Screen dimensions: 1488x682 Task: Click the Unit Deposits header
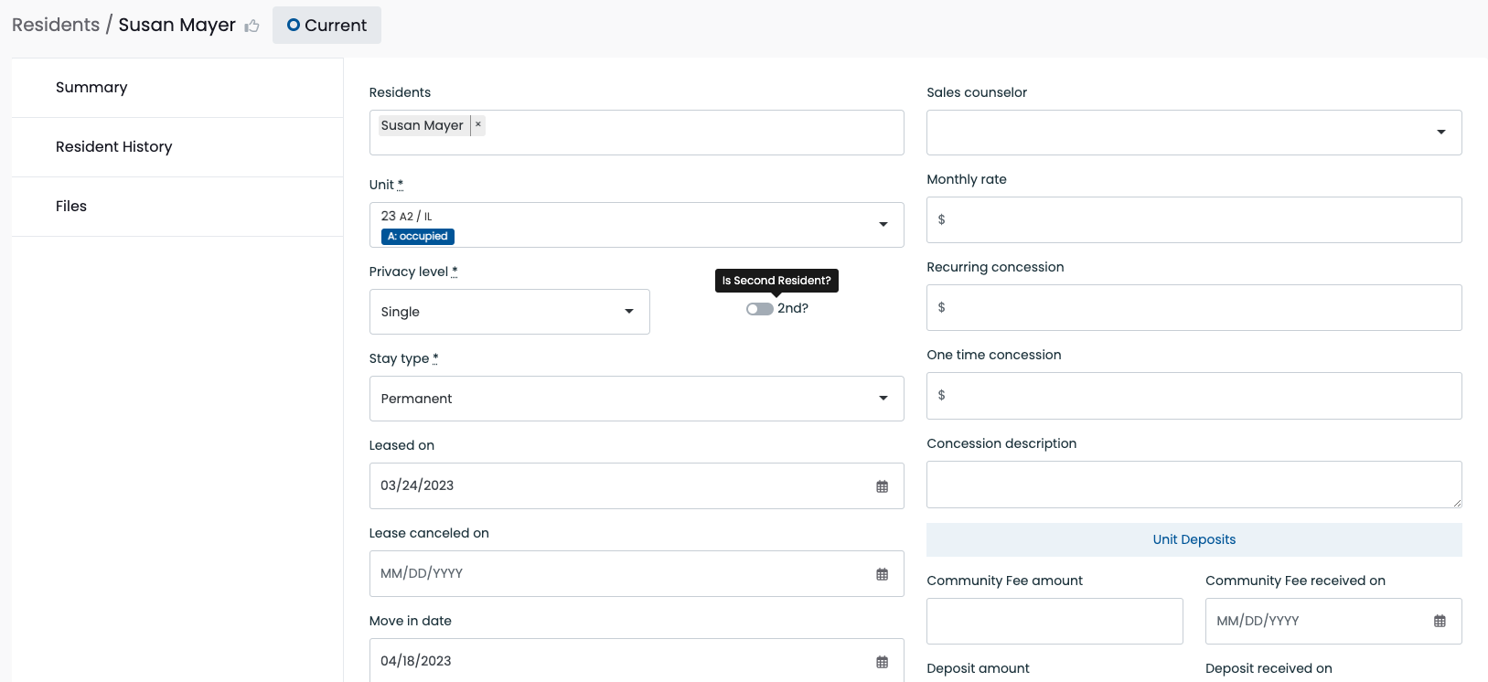tap(1194, 539)
